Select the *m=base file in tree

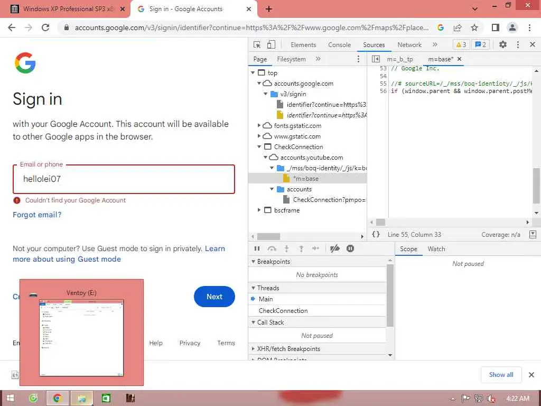click(x=306, y=179)
